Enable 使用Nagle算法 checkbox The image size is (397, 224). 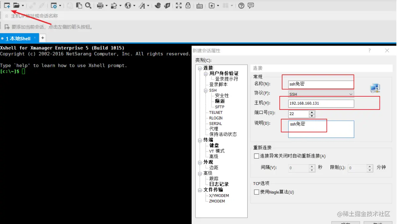257,192
